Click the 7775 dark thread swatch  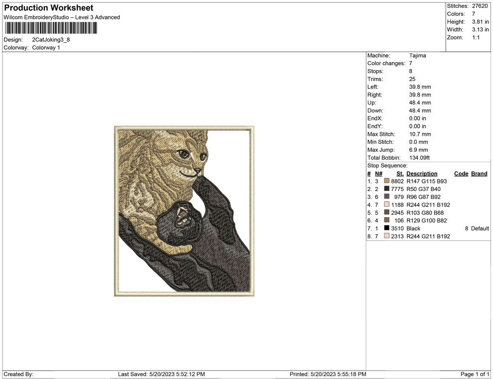tap(387, 189)
